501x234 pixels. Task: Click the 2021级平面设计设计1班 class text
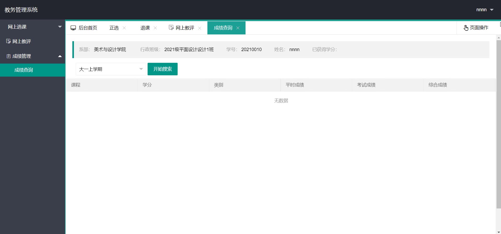[x=189, y=50]
